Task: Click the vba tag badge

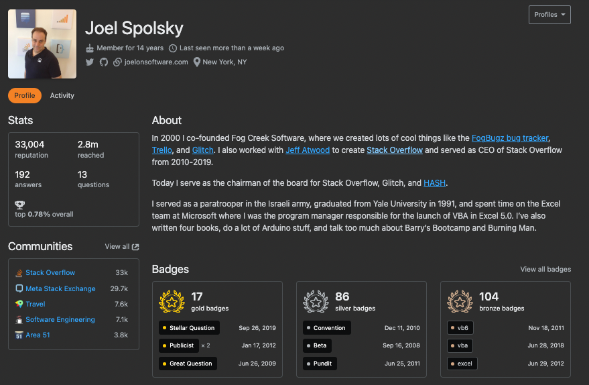Action: pos(463,346)
